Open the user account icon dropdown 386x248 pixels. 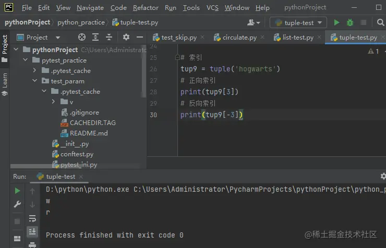click(x=254, y=22)
